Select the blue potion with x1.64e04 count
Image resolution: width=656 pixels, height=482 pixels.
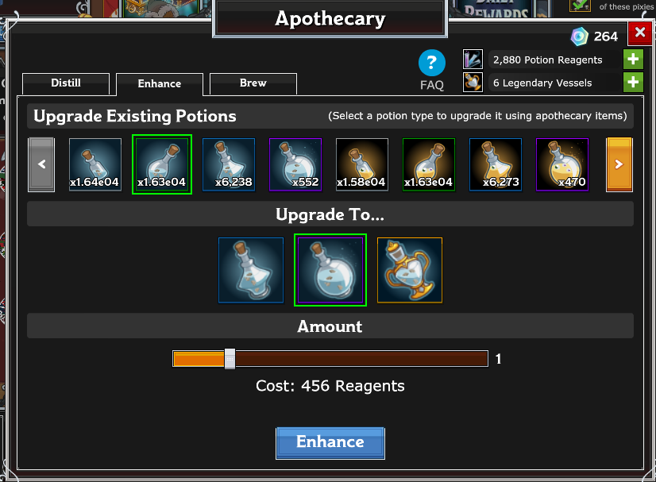pos(95,164)
